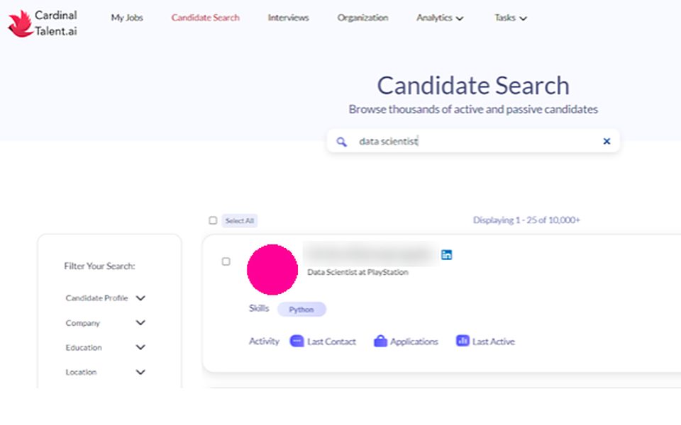The image size is (681, 425).
Task: Expand the Candidate Profile filter
Action: (105, 298)
